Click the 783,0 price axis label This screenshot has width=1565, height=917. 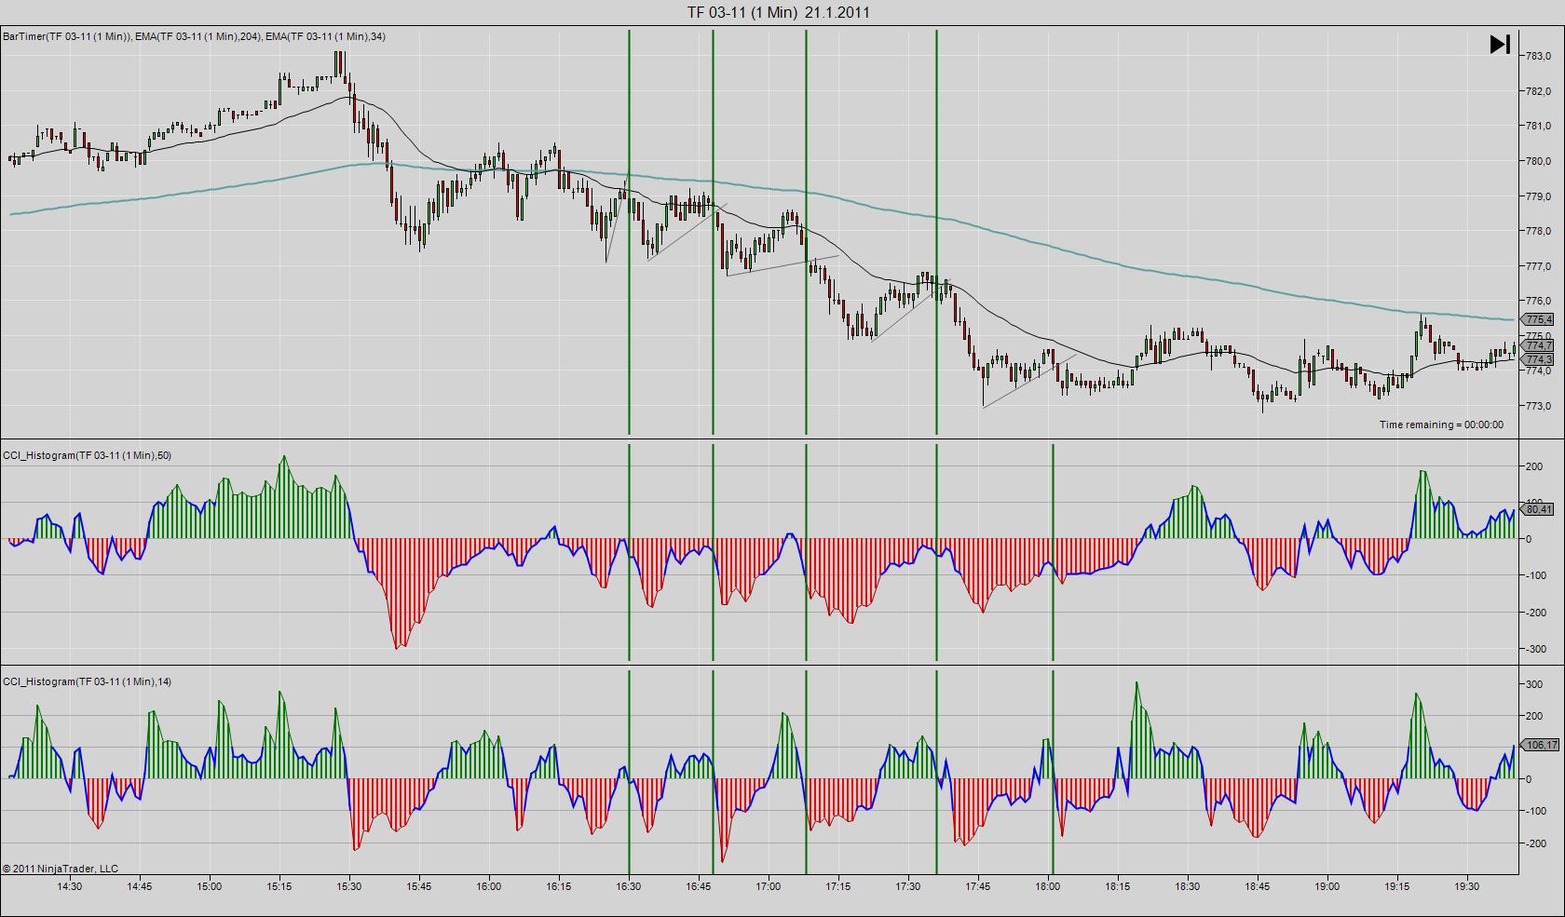[x=1538, y=56]
